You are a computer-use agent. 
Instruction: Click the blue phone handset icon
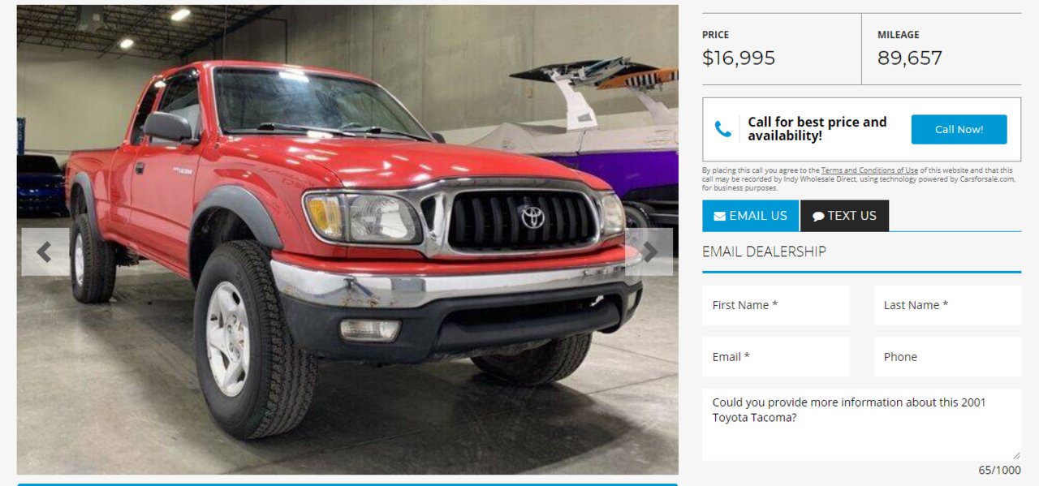[x=722, y=129]
